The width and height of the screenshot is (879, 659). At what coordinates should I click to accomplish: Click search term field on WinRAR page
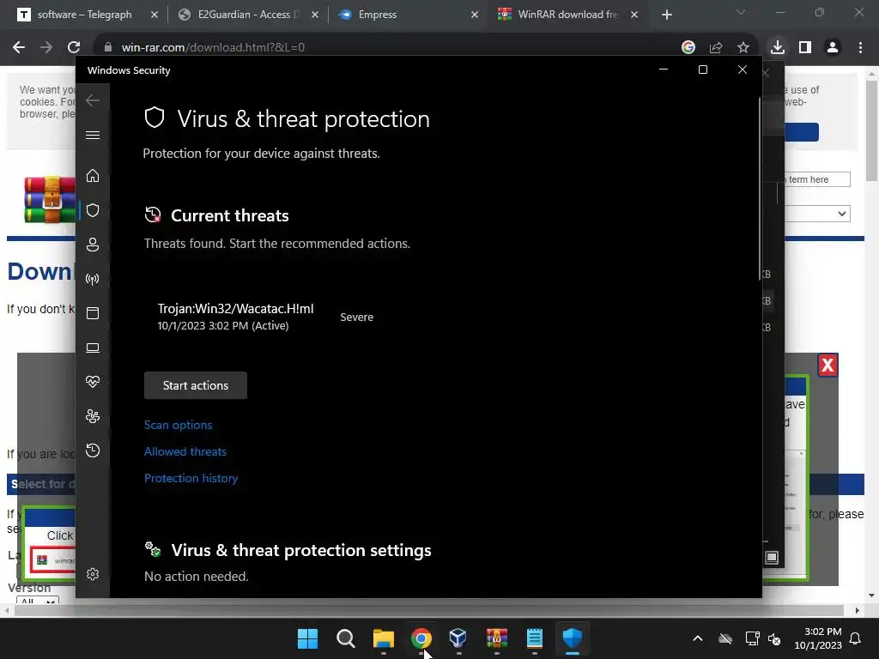817,179
